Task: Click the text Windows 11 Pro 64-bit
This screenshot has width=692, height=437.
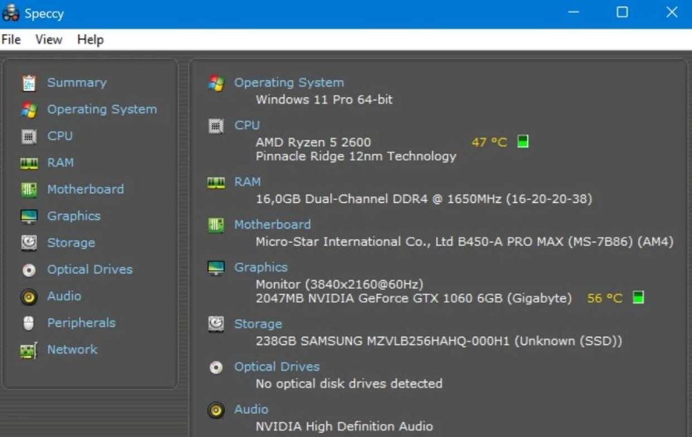Action: tap(324, 100)
